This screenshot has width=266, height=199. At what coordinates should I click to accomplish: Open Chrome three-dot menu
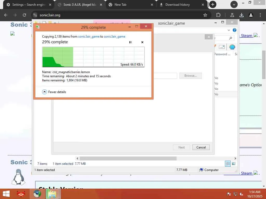(260, 15)
